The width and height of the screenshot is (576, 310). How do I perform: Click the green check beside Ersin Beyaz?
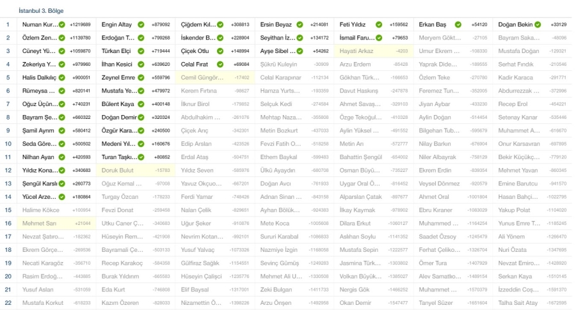coord(300,24)
